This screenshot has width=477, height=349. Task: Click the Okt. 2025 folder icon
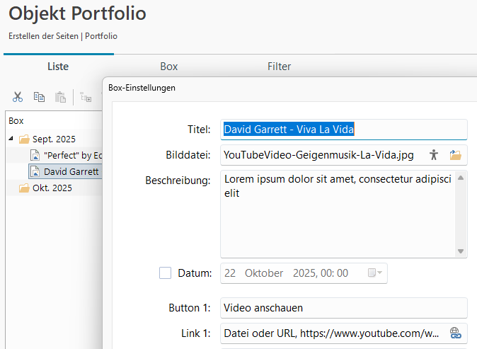tap(24, 188)
